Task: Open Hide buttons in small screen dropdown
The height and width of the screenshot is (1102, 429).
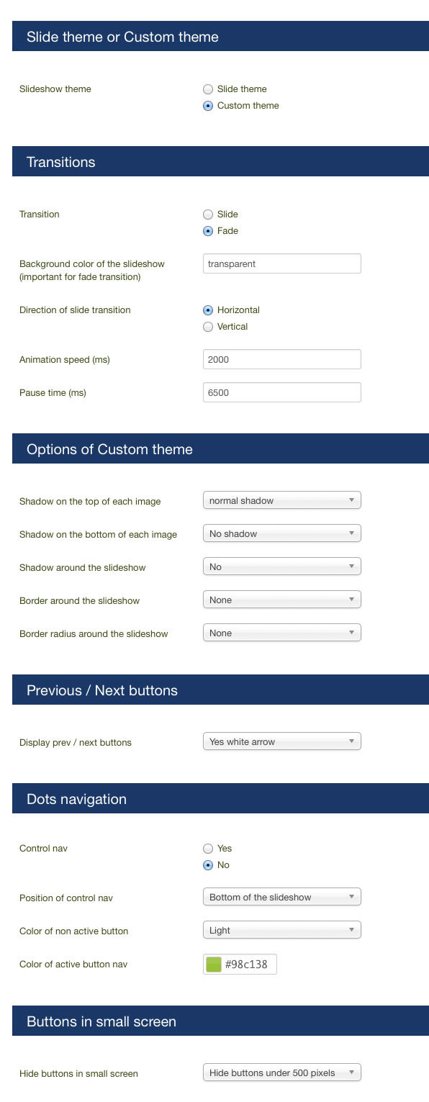Action: coord(282,1072)
